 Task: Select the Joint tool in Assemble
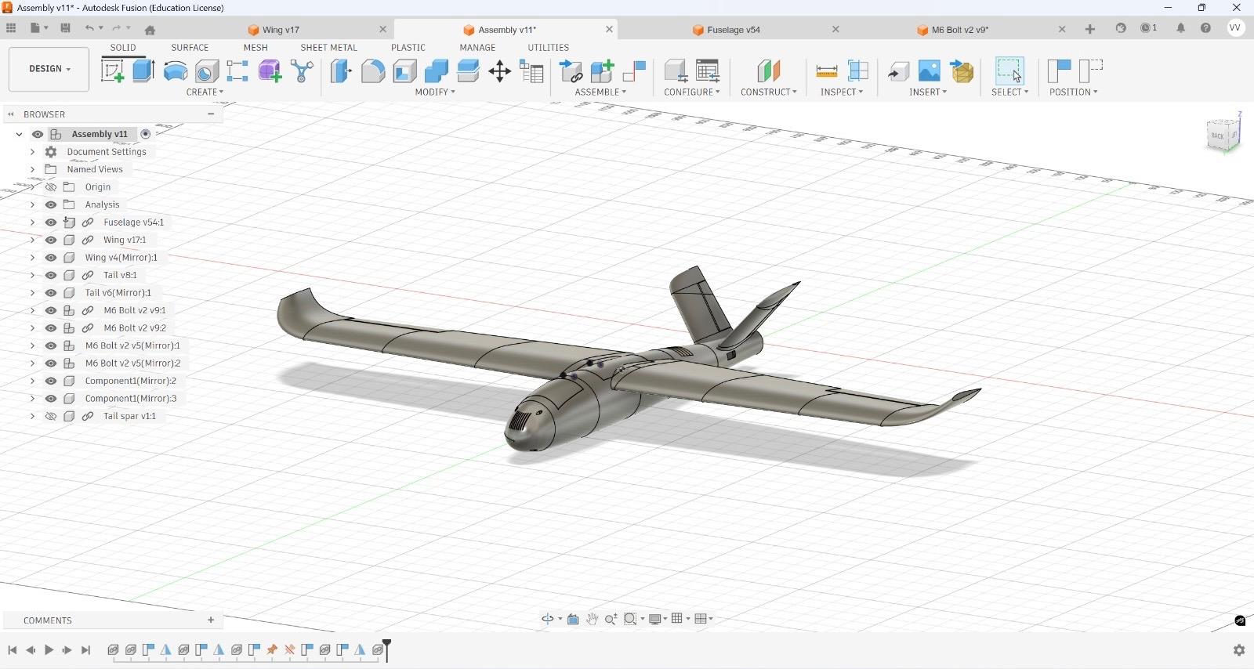click(x=634, y=71)
